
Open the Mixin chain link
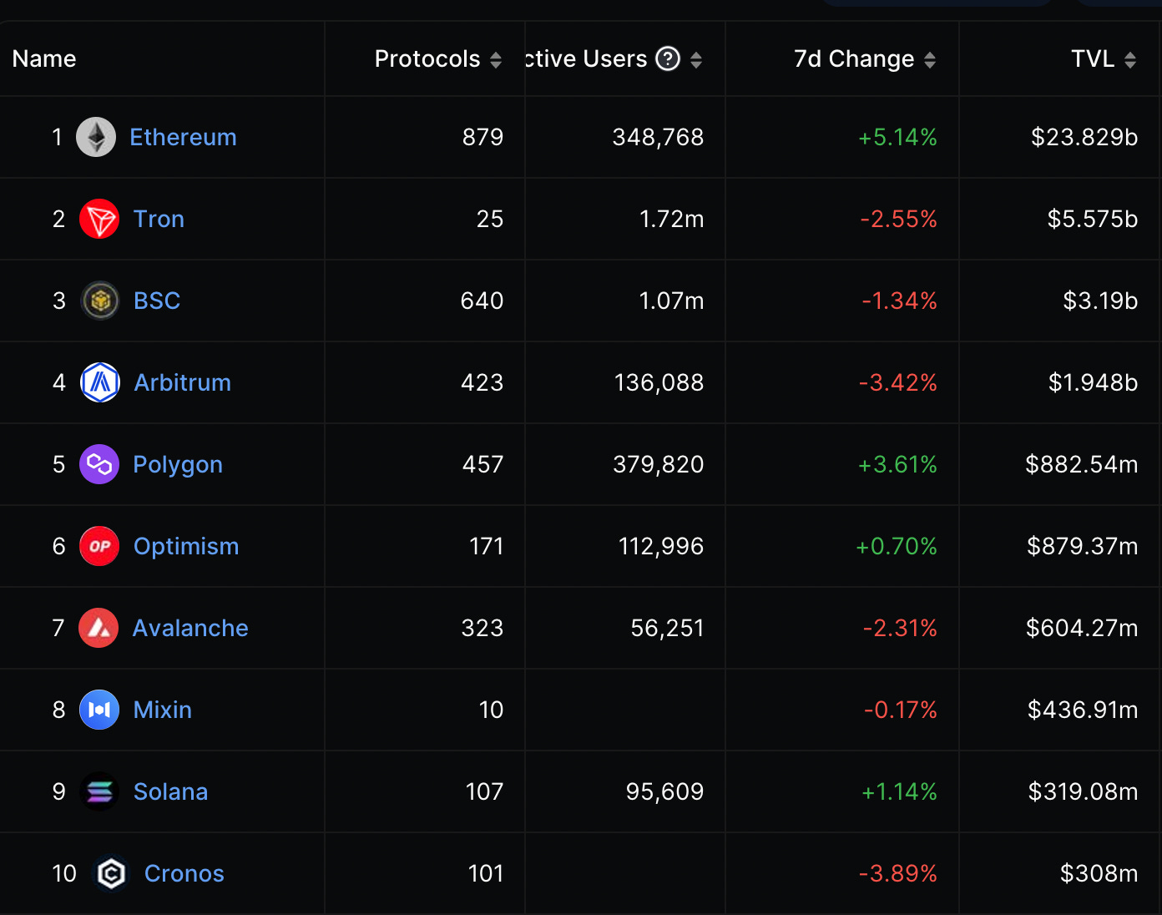pos(163,710)
